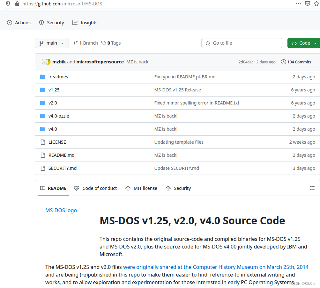
Task: Bookmark the page with the star icon
Action: pos(317,4)
